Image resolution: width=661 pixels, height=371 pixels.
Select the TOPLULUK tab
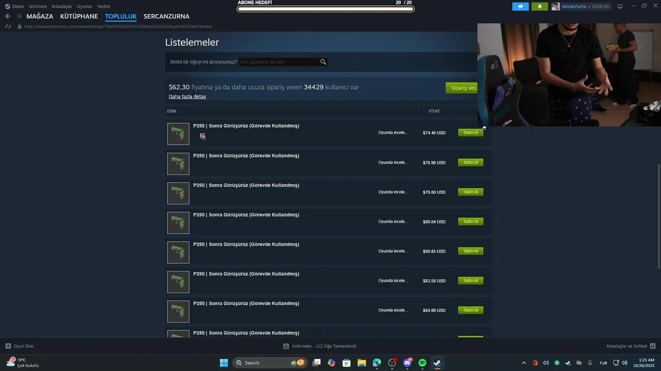(x=121, y=16)
